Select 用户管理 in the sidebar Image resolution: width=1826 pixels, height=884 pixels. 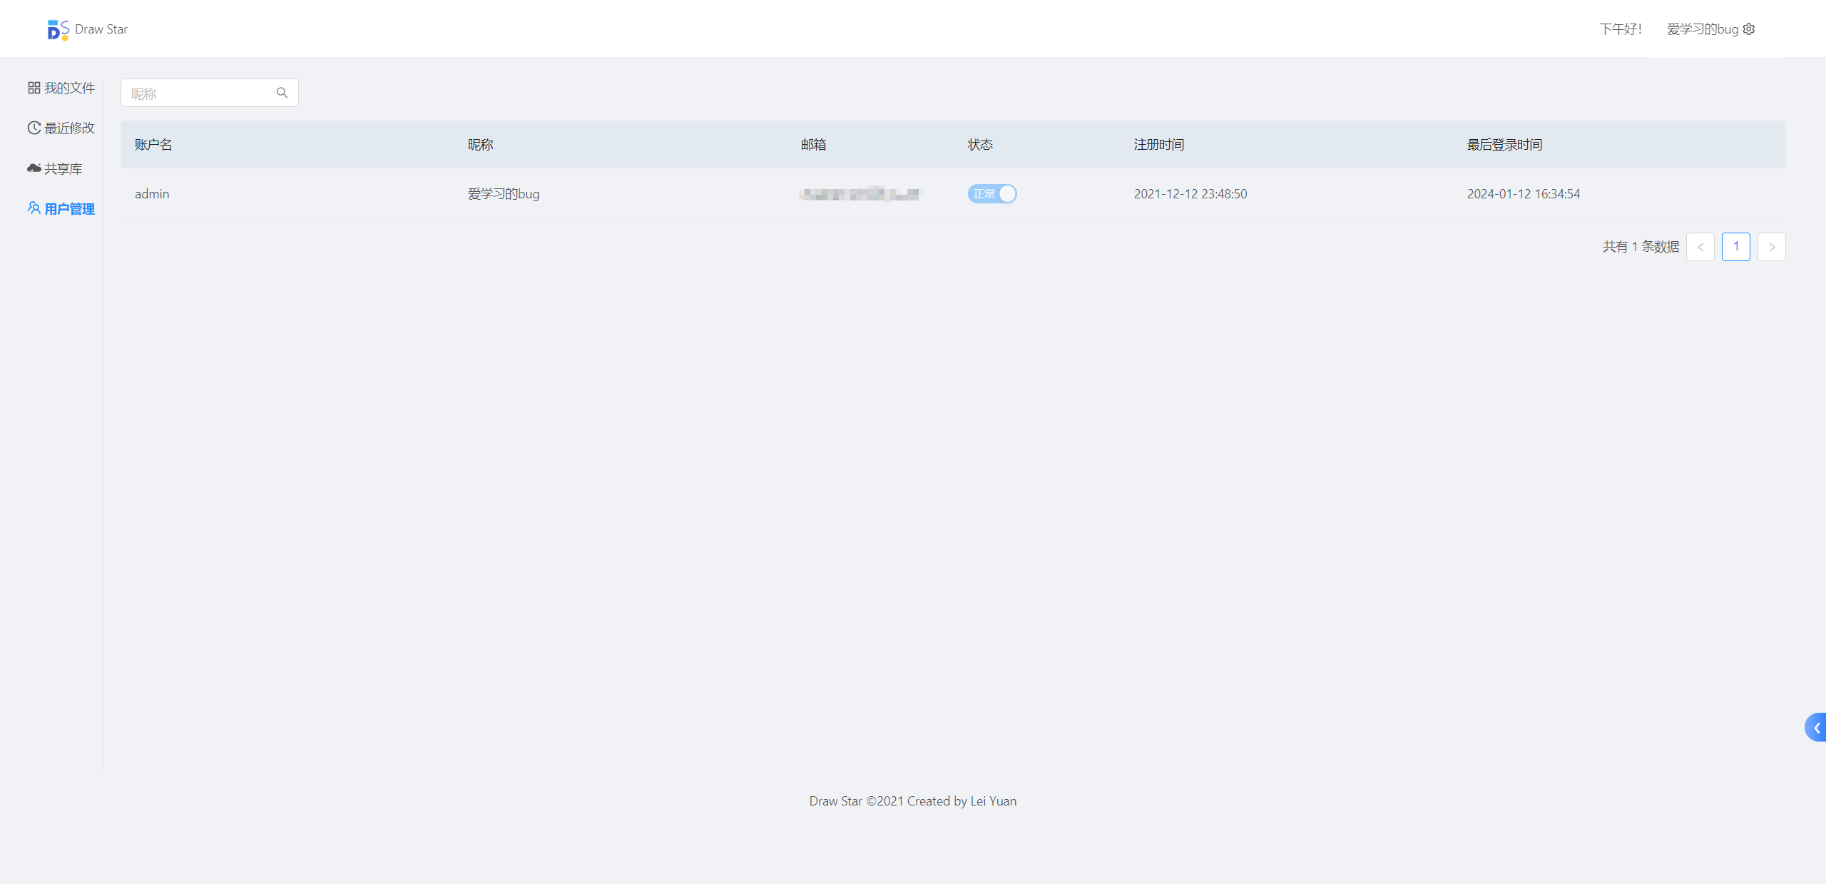61,208
